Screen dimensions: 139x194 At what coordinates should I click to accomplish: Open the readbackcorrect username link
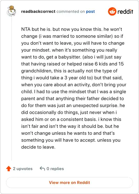[38, 11]
